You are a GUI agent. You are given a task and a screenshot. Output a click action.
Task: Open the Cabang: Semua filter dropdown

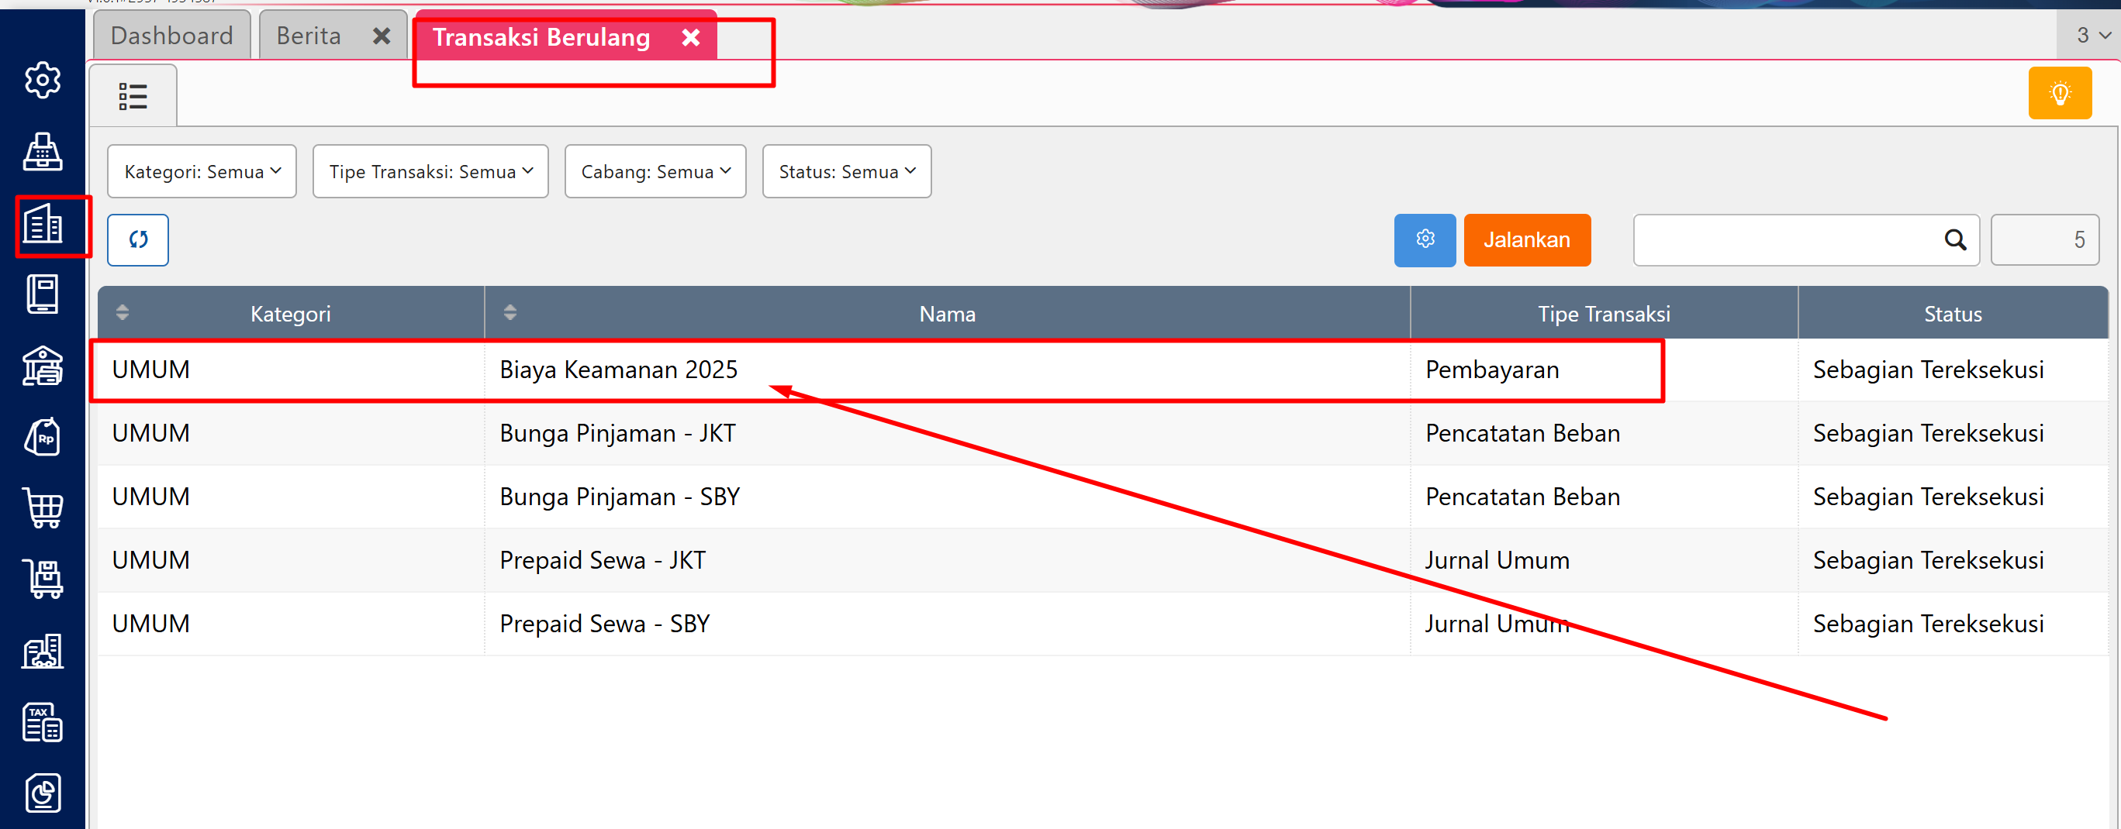click(x=655, y=172)
